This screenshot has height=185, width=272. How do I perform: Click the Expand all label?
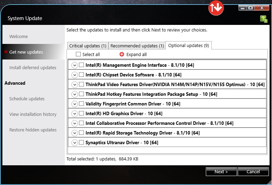coord(137,55)
